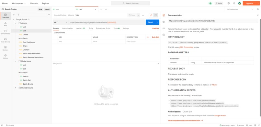Click the Send button
This screenshot has width=261, height=127.
(x=150, y=22)
